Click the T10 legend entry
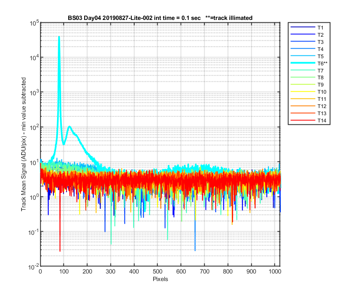 pos(308,92)
